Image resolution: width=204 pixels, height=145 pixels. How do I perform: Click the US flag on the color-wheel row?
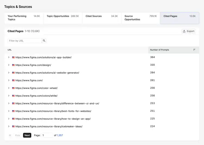click(x=13, y=88)
